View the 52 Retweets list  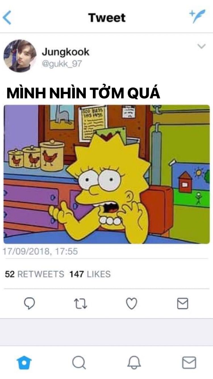tap(35, 274)
